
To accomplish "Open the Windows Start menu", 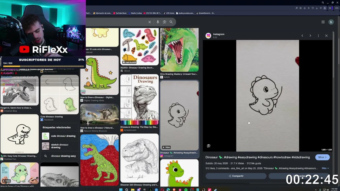I will coord(121,190).
